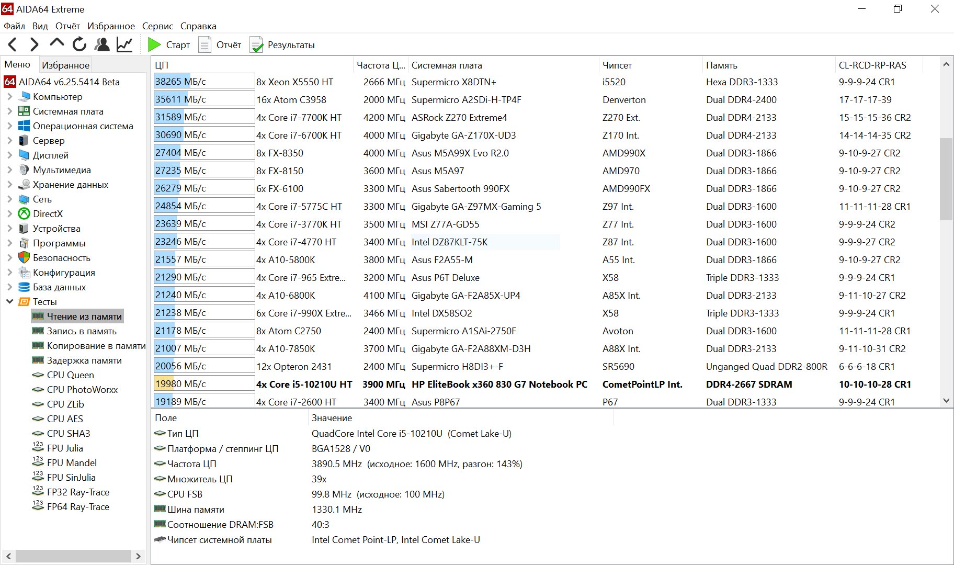Screen dimensions: 954x565
Task: Click the Up level arrow icon
Action: pos(56,44)
